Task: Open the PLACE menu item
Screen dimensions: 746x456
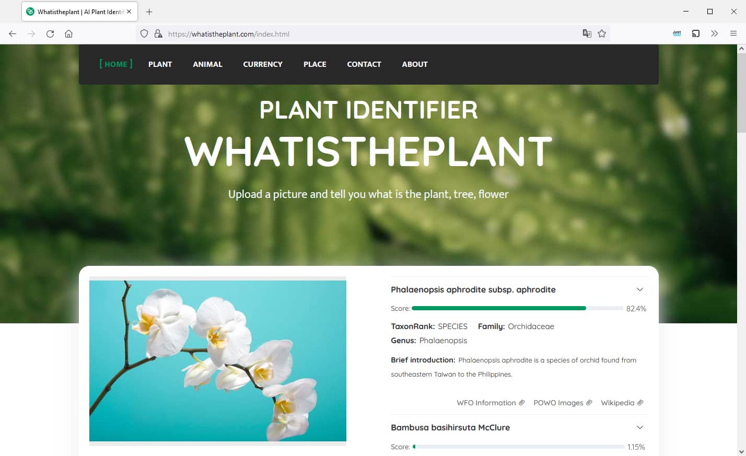Action: [315, 64]
